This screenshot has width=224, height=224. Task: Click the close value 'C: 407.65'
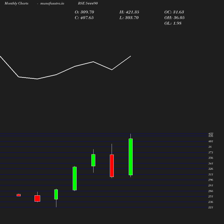tap(84, 18)
